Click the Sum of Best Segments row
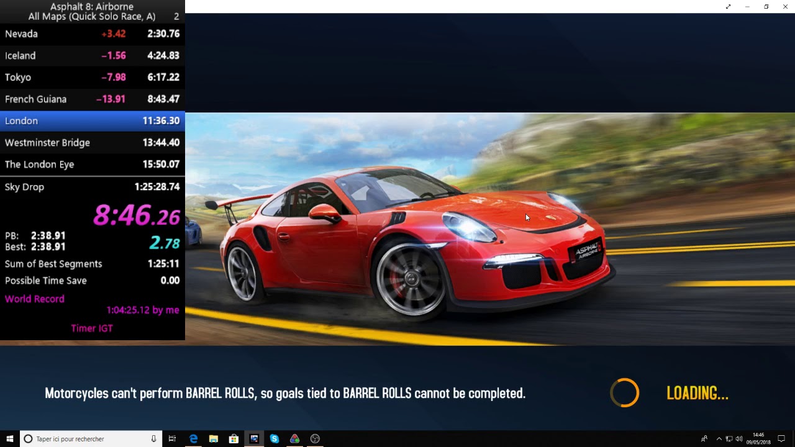795x447 pixels. [x=93, y=264]
